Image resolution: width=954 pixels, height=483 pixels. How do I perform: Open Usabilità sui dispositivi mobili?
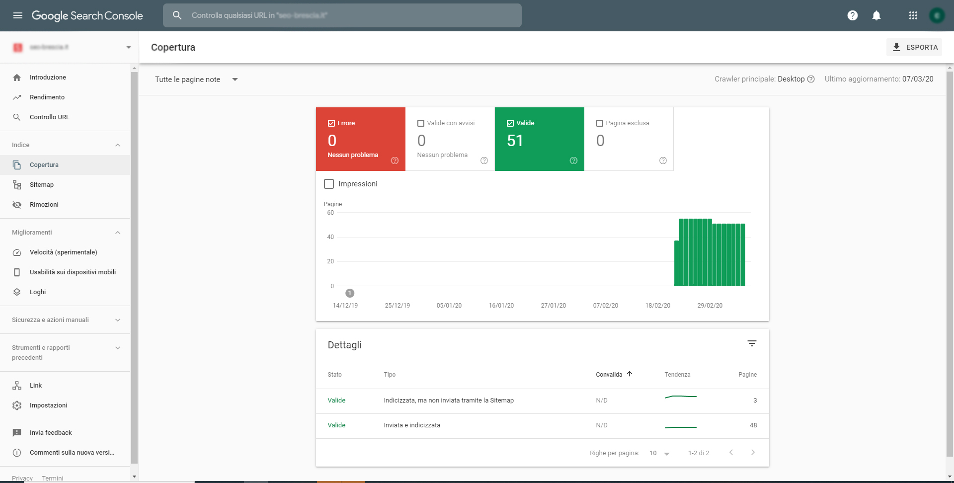point(65,272)
